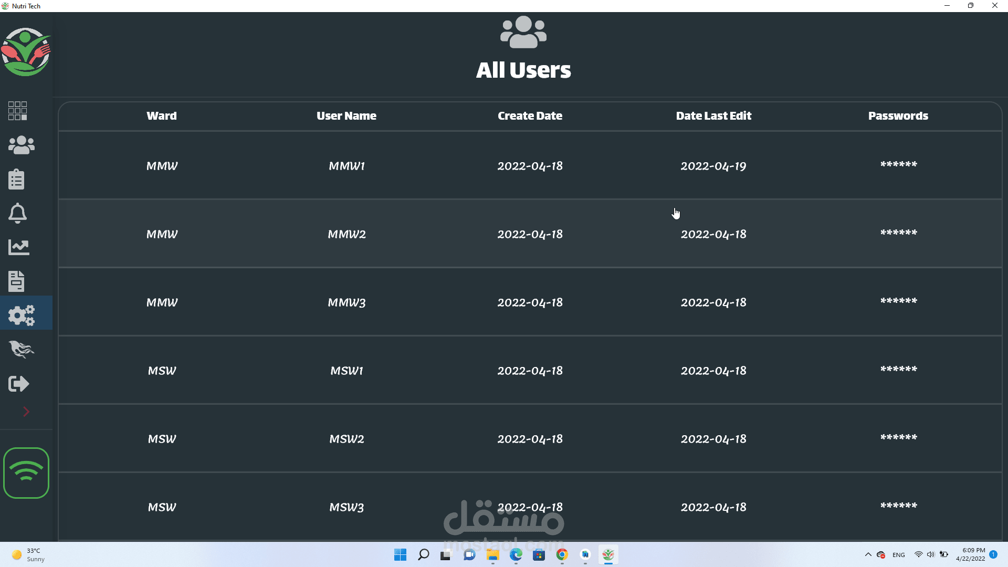Open the users group sidebar icon
Screen dimensions: 1008x567
pyautogui.click(x=22, y=145)
